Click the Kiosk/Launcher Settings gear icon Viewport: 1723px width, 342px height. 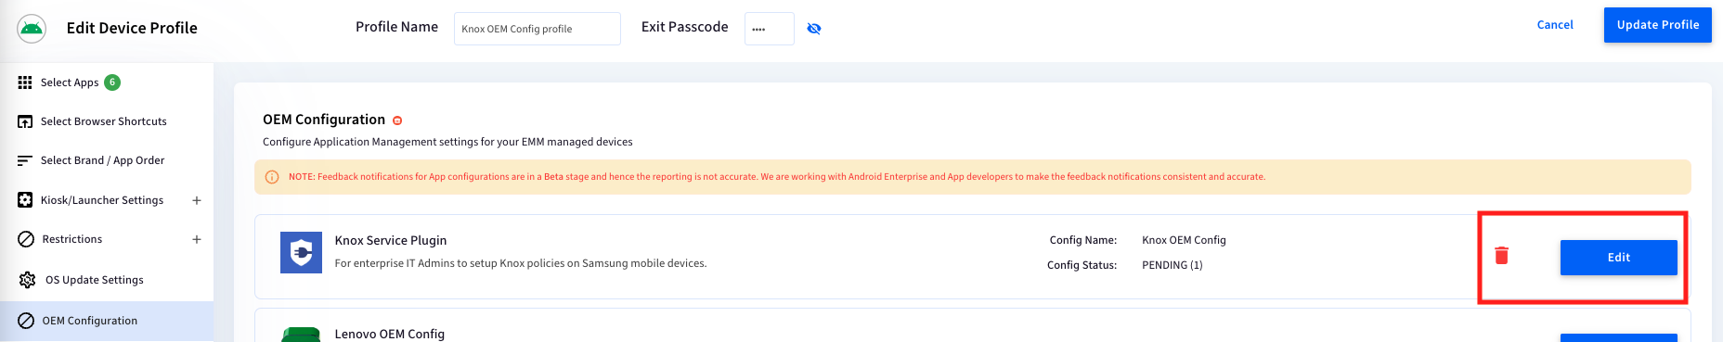click(x=25, y=200)
